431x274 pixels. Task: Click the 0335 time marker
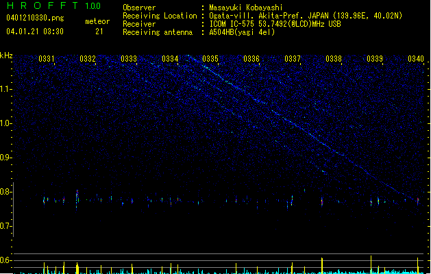click(210, 59)
